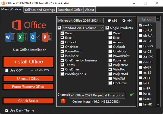Toggle the Use Dark Theme checkbox
The height and width of the screenshot is (114, 163).
point(7,110)
